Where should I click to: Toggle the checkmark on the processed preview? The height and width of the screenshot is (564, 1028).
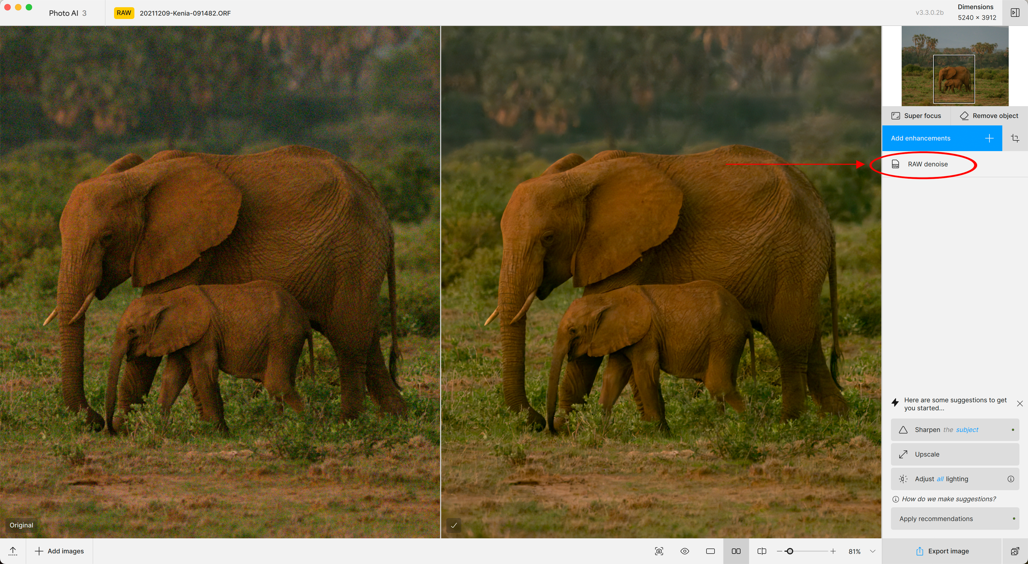[454, 525]
